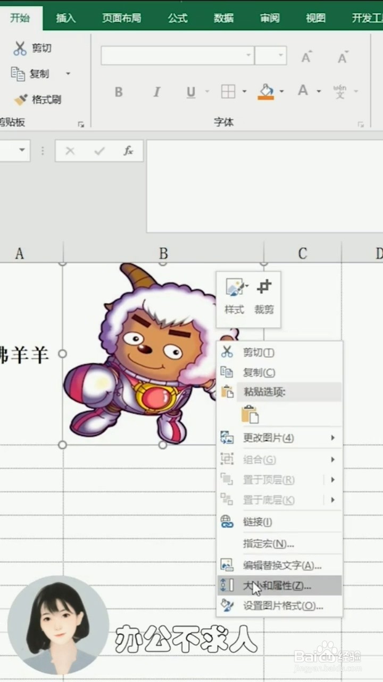Click the phonetic guide wén icon

(340, 92)
